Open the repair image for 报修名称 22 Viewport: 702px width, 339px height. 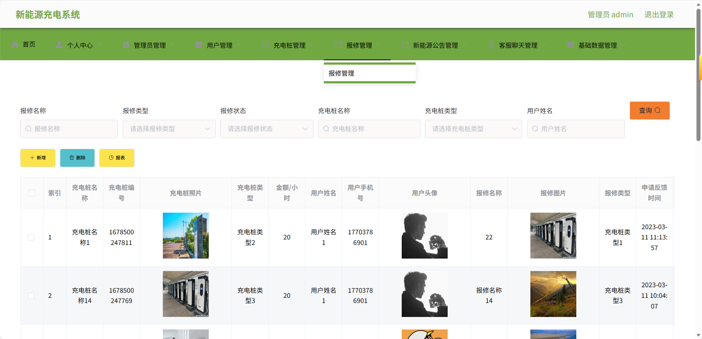[553, 236]
